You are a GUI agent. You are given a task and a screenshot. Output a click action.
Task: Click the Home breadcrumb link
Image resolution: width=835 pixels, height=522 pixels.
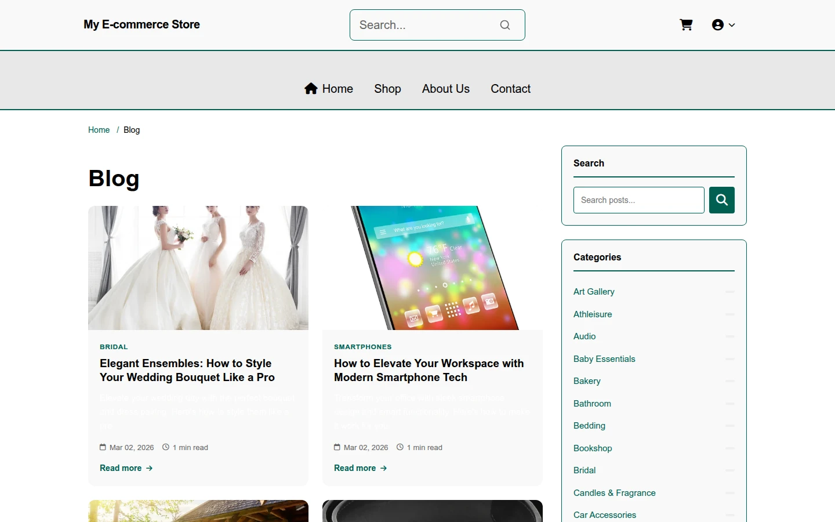99,130
